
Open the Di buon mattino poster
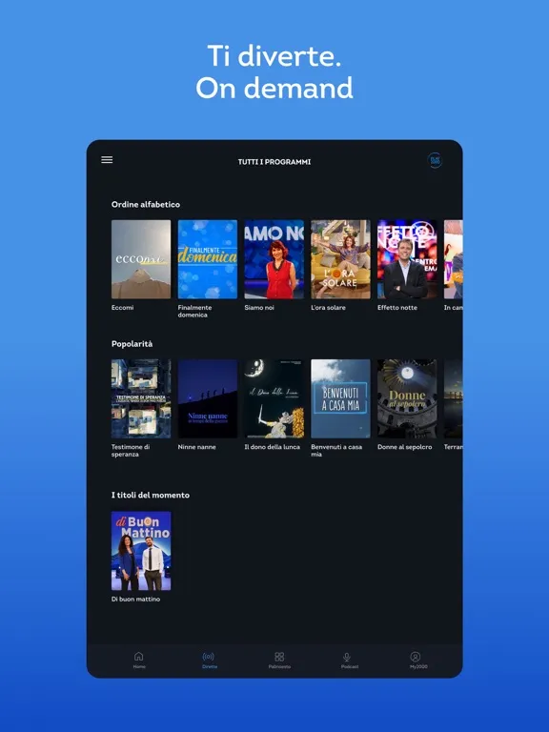pos(141,551)
